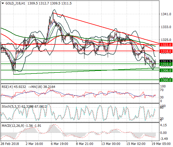Click the RSI scale value 70
The image size is (173, 147).
point(162,90)
